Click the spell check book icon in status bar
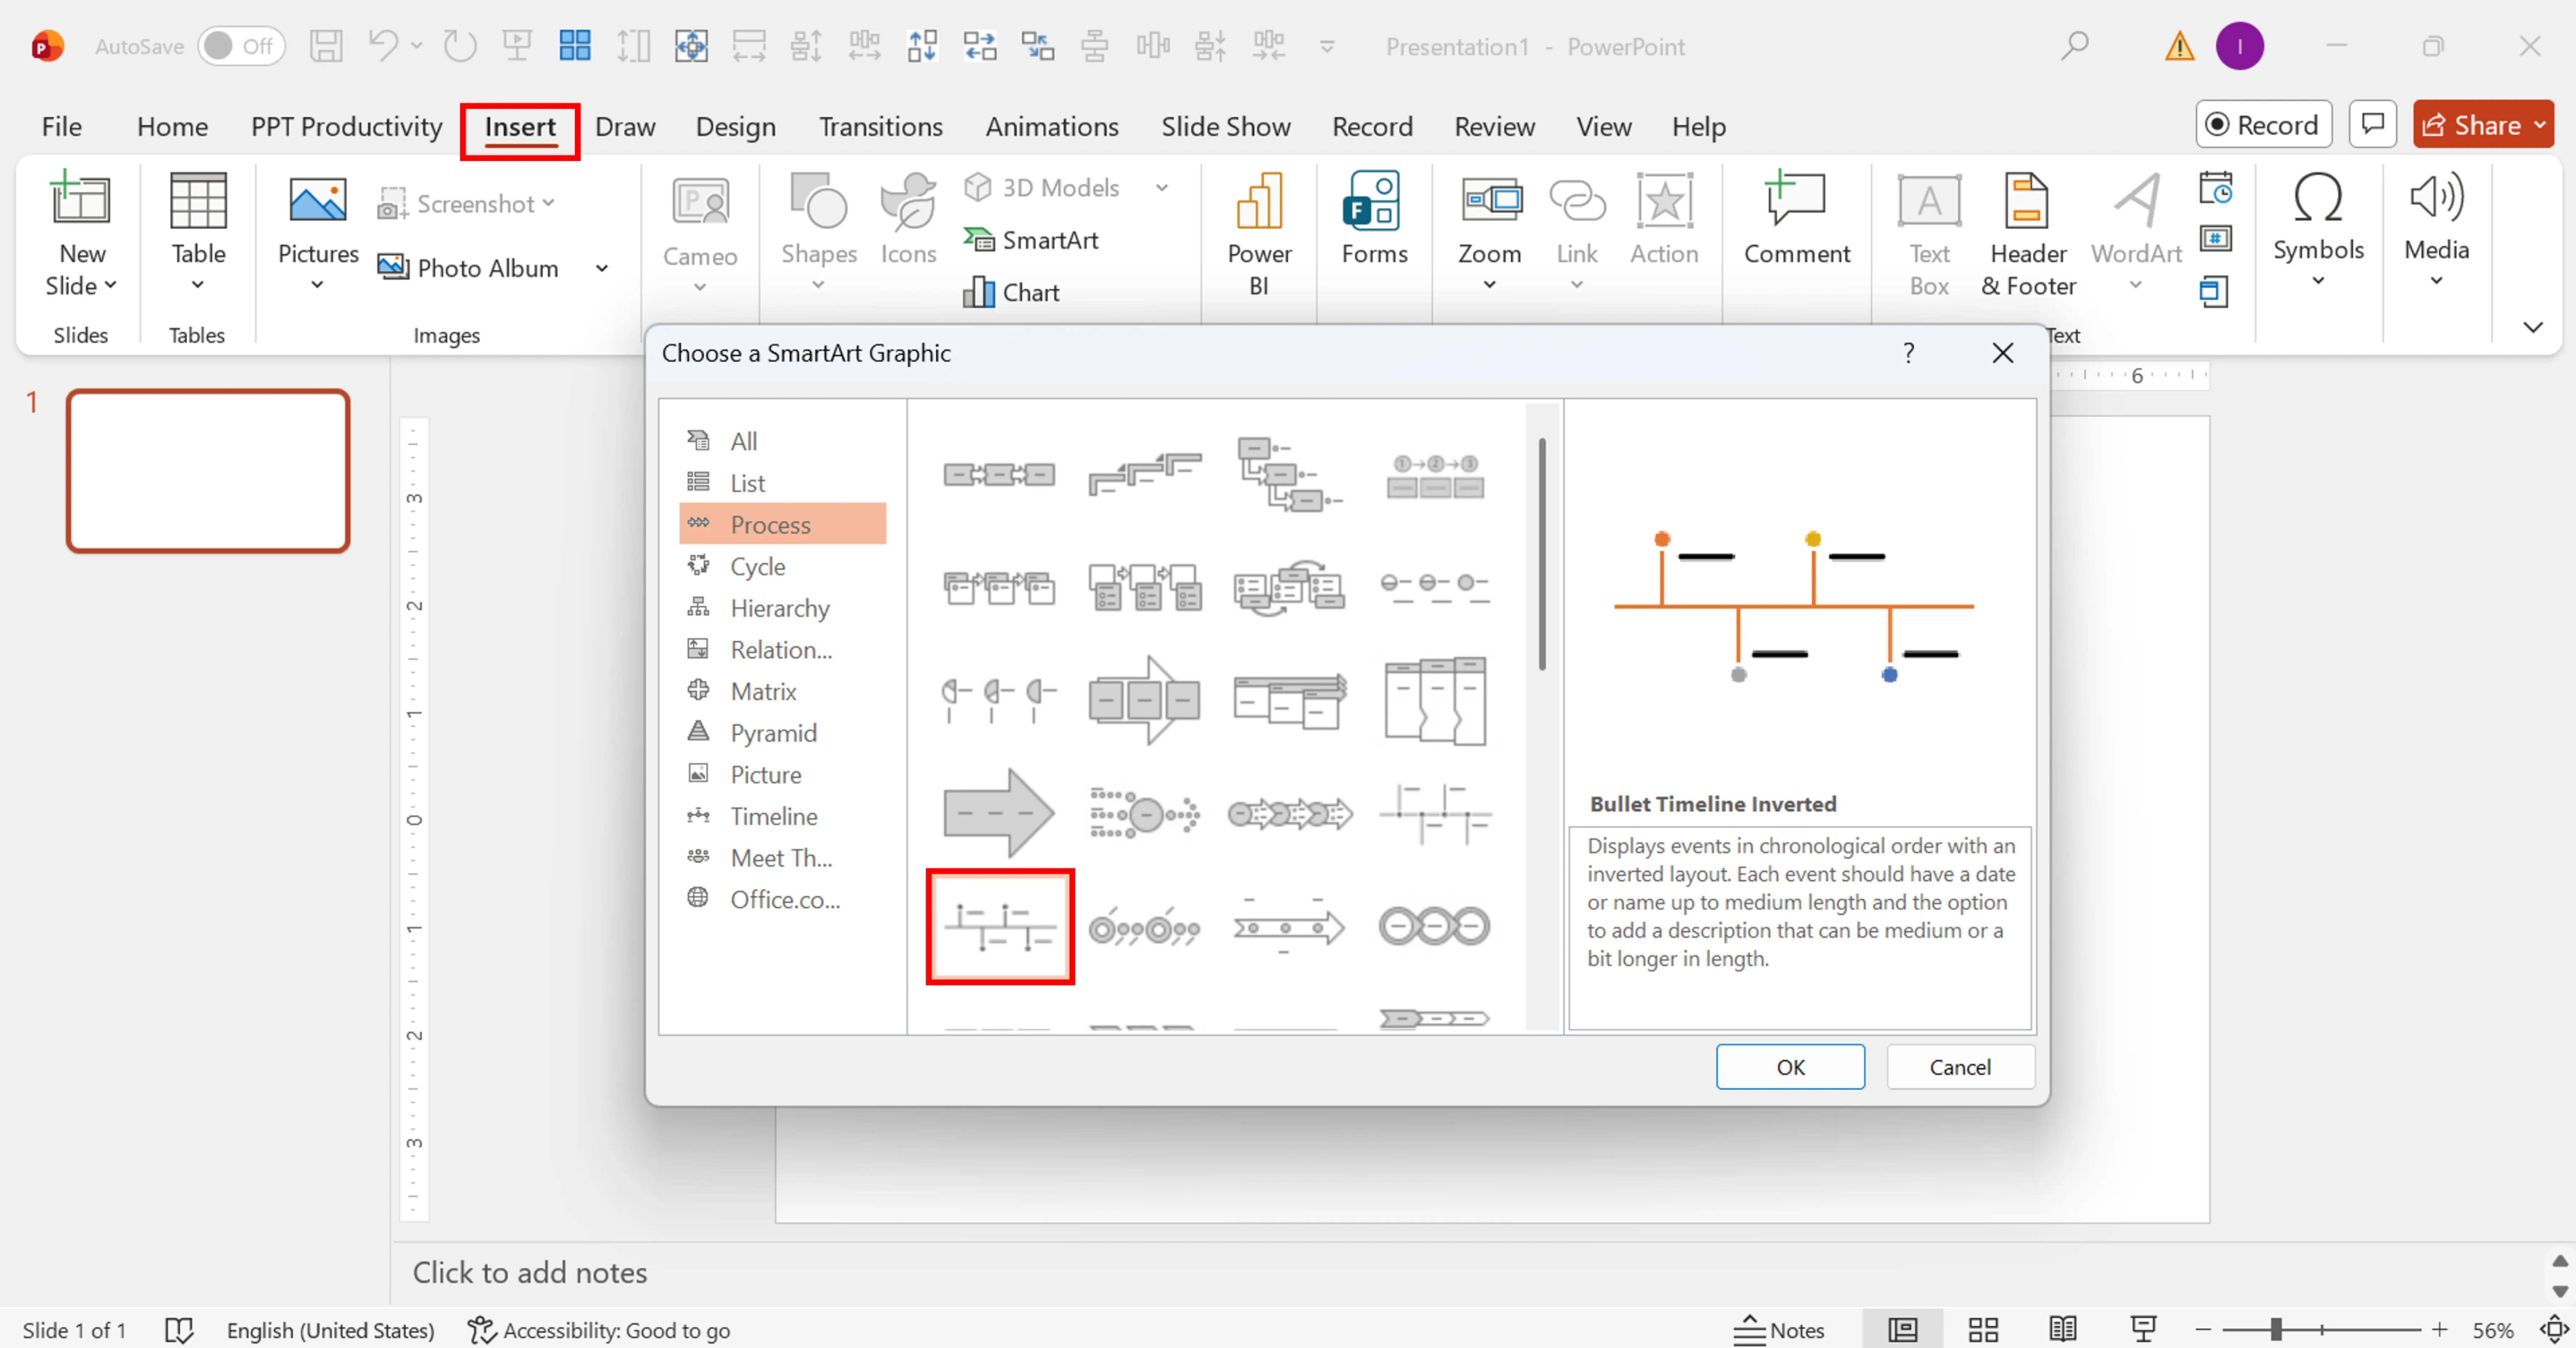 pos(178,1330)
